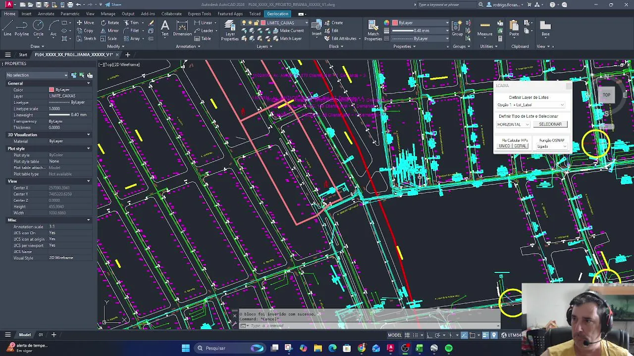
Task: Click the SELECIONAR button
Action: coord(550,125)
